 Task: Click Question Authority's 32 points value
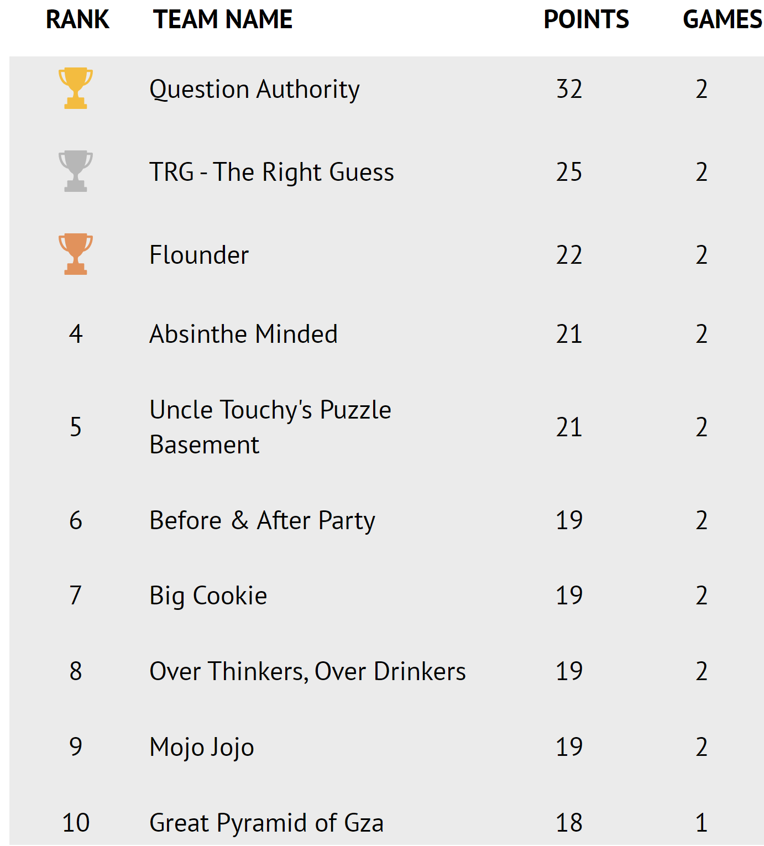[569, 90]
